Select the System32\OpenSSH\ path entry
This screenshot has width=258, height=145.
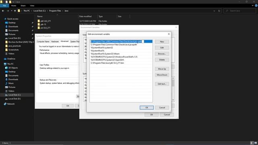coord(121,60)
